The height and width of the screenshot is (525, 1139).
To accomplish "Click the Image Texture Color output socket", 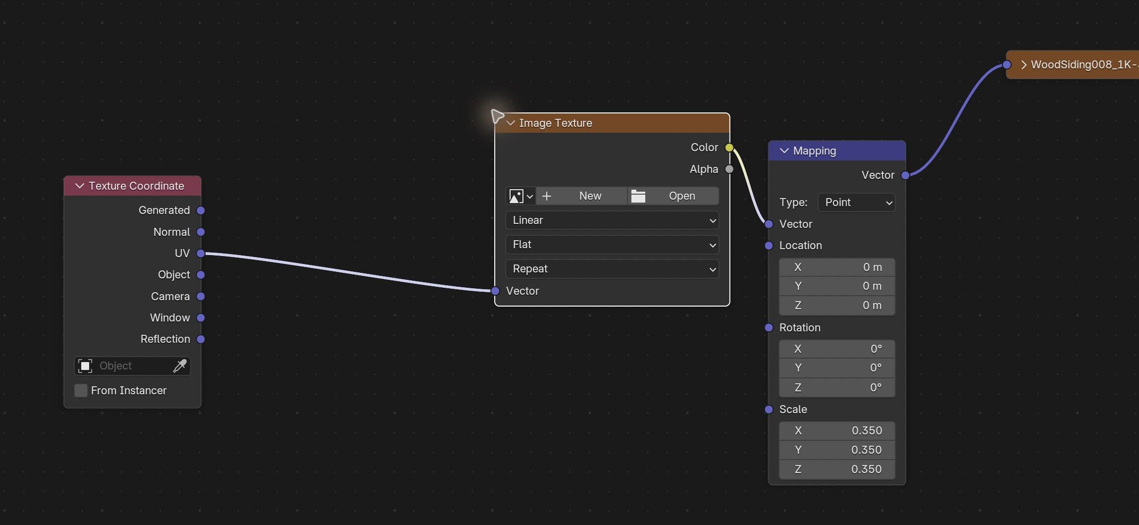I will tap(729, 148).
